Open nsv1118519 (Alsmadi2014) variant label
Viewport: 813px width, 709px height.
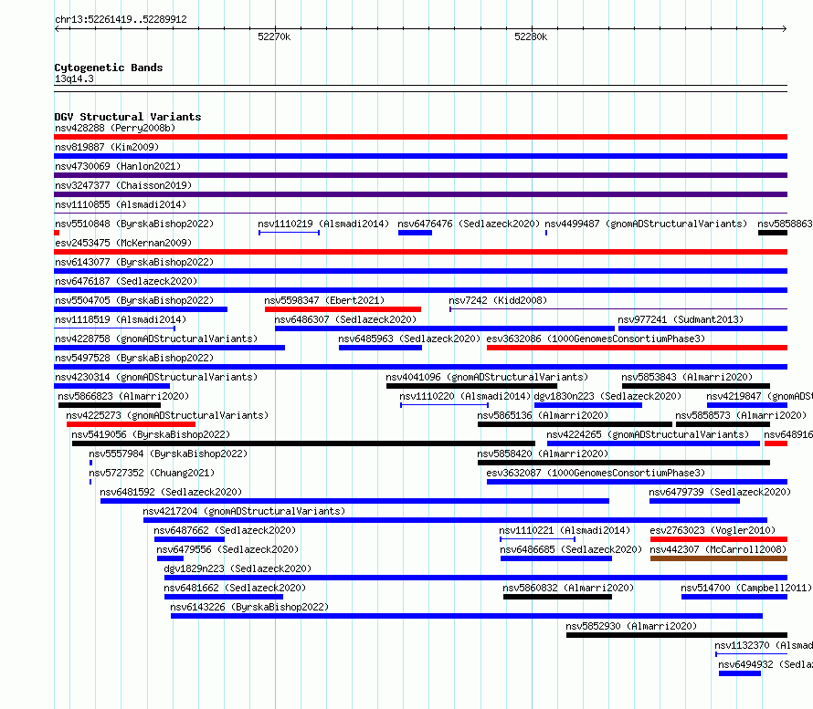coord(121,319)
